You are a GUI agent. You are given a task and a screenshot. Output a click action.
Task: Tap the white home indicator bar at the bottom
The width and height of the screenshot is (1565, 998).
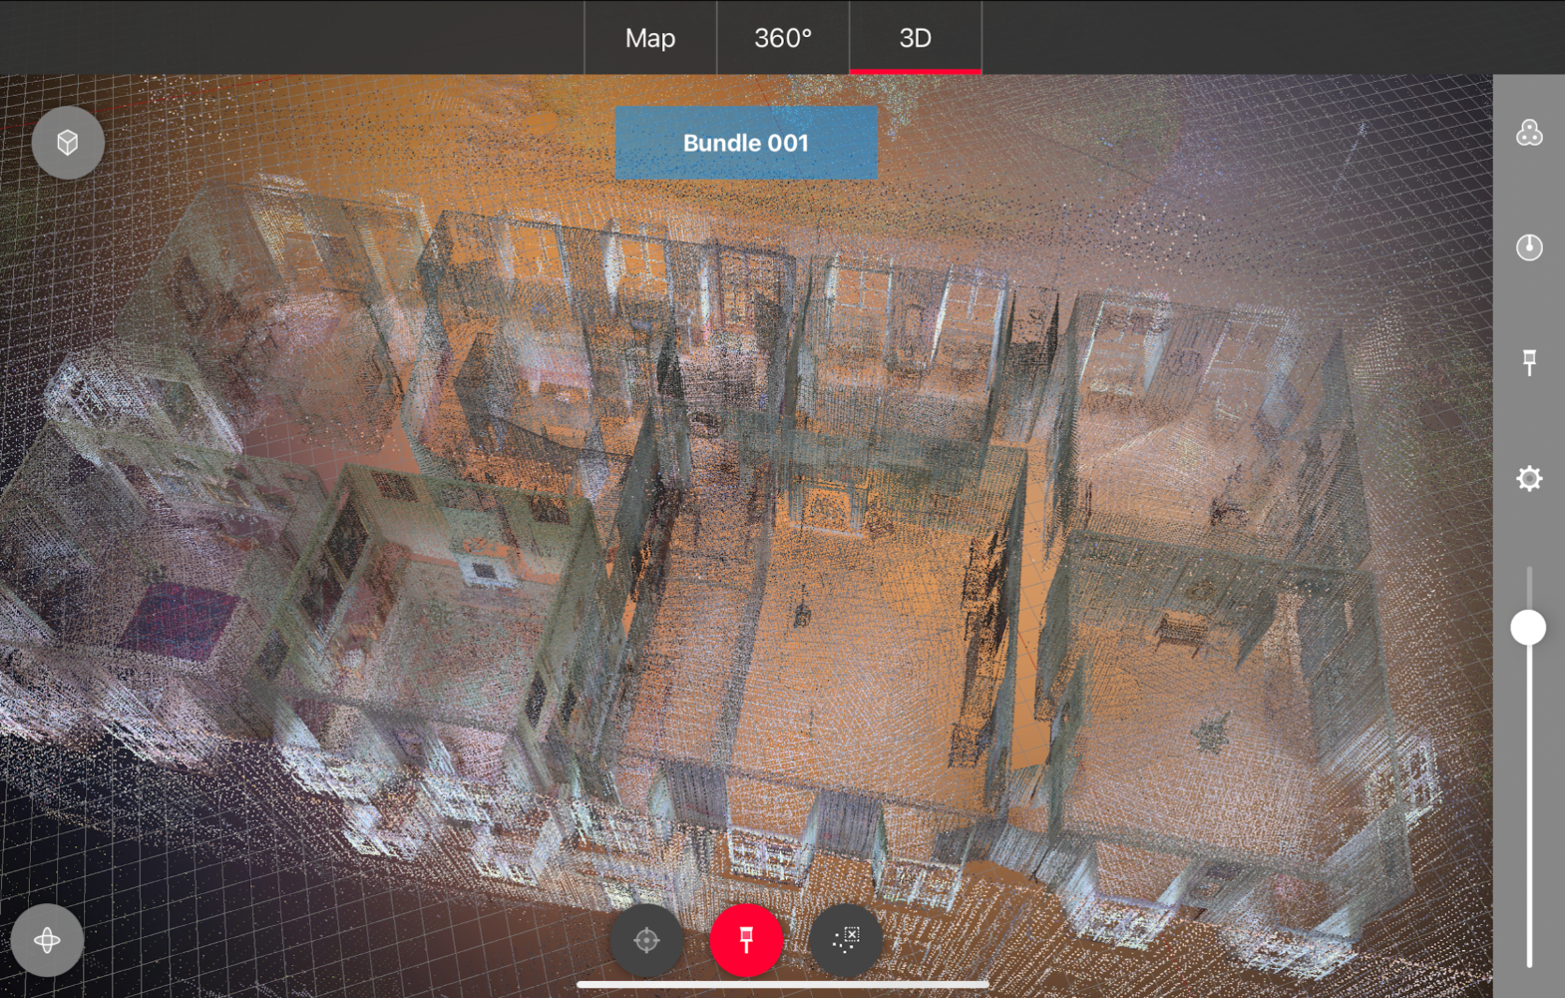point(782,984)
